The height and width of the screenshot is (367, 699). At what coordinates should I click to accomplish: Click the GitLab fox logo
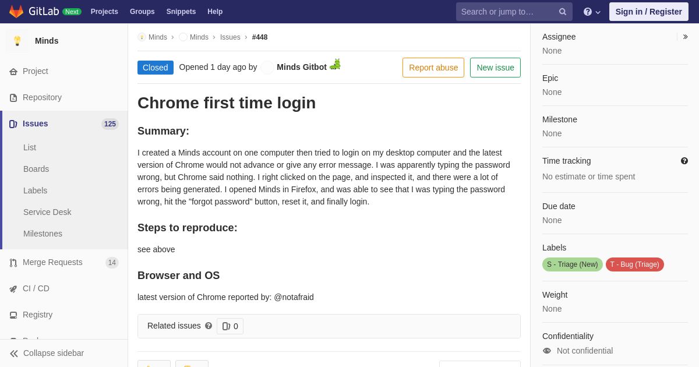click(16, 12)
